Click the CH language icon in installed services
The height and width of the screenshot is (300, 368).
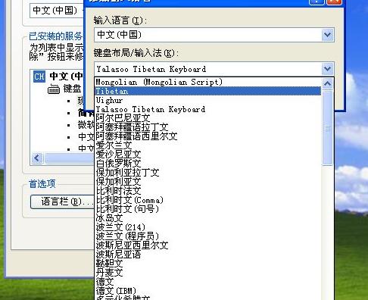[39, 77]
